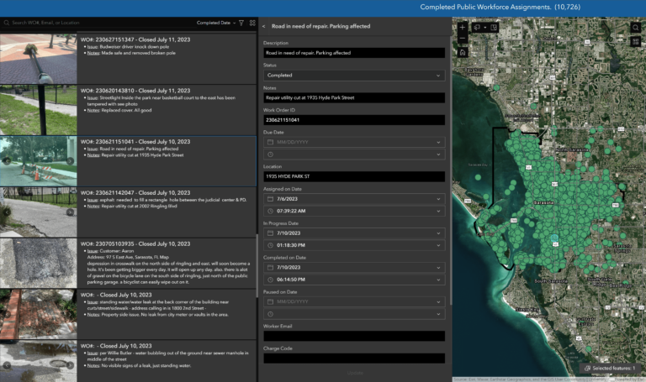646x382 pixels.
Task: Click the crosswalk depression photo thumbnail
Action: tap(38, 262)
